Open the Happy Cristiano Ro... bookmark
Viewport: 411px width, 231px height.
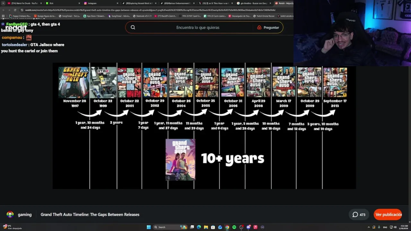click(x=20, y=16)
